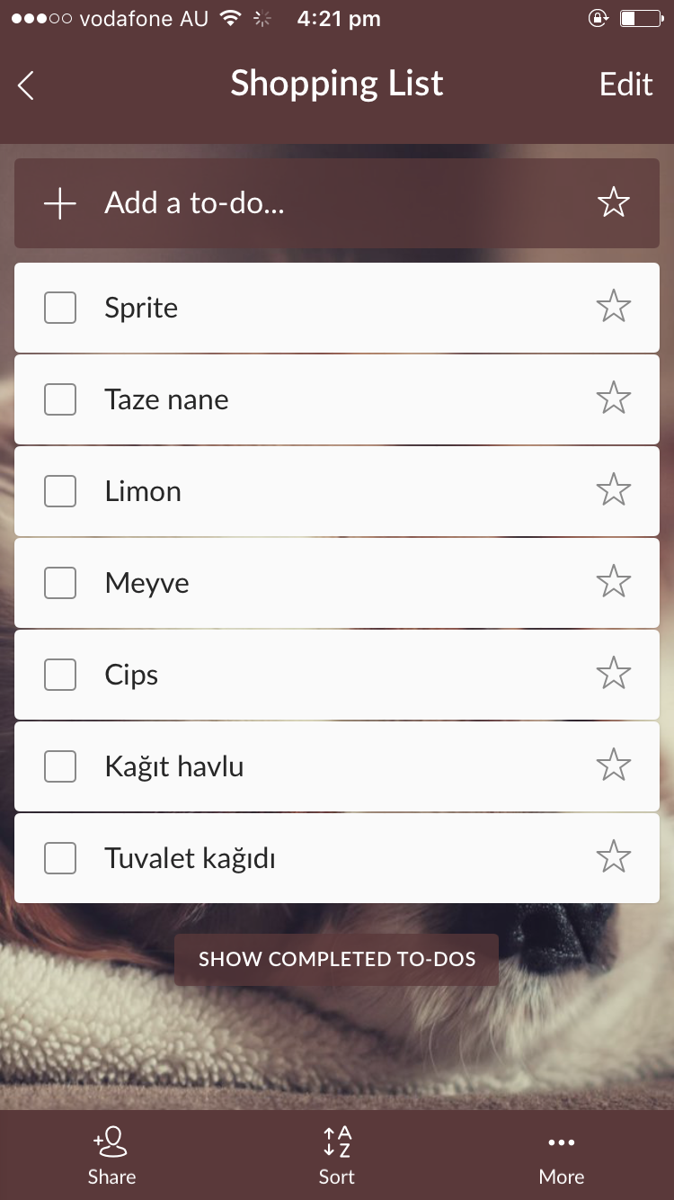Tap the star in Add a to-do bar
The width and height of the screenshot is (674, 1200).
(614, 203)
